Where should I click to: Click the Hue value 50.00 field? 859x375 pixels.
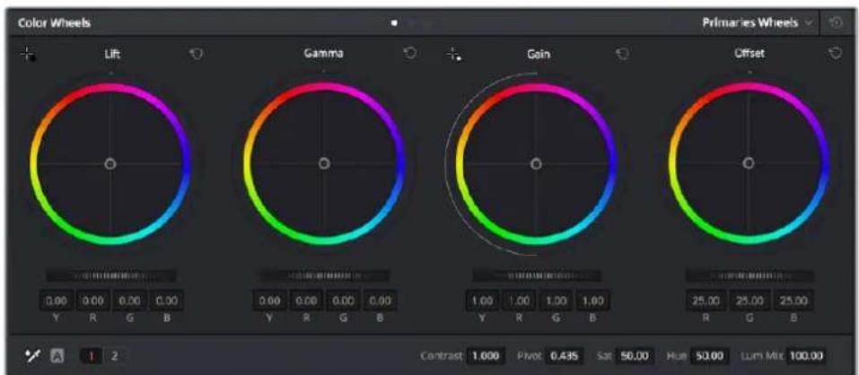point(708,356)
